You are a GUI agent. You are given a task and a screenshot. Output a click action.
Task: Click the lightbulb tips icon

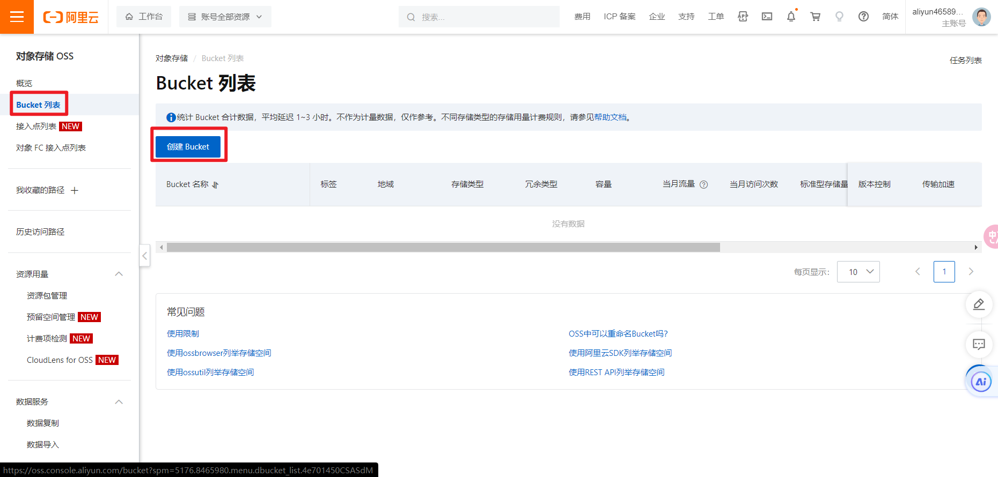839,17
